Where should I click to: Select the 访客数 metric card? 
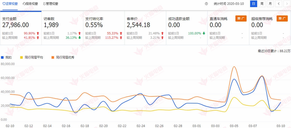pyautogui.click(x=62, y=28)
